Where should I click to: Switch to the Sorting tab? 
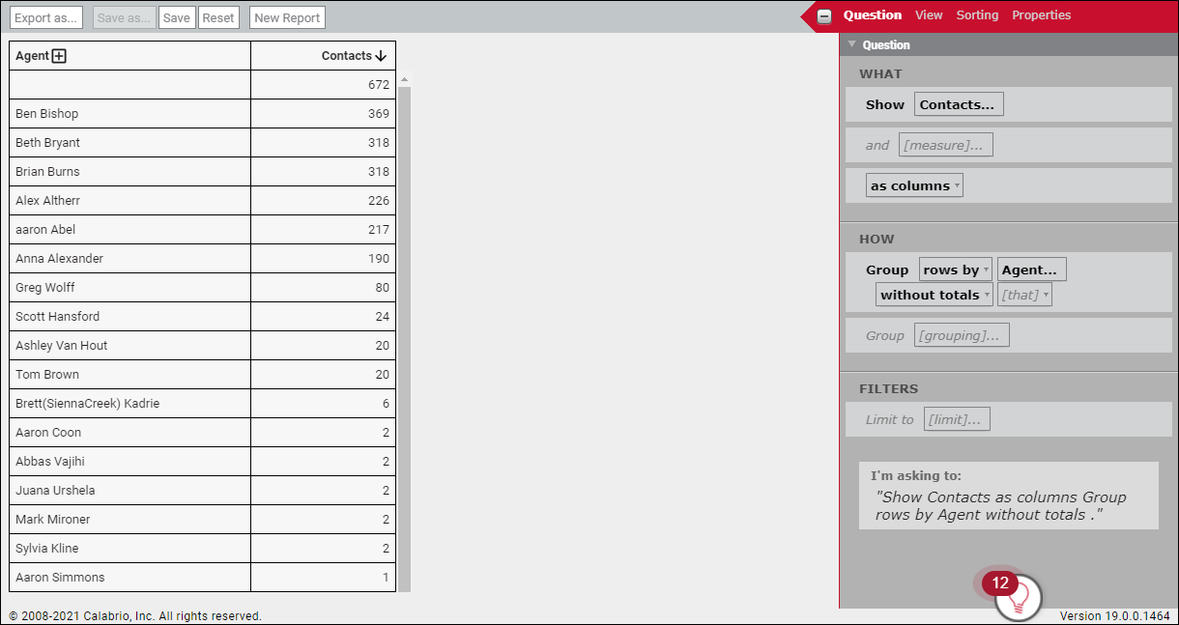tap(977, 15)
